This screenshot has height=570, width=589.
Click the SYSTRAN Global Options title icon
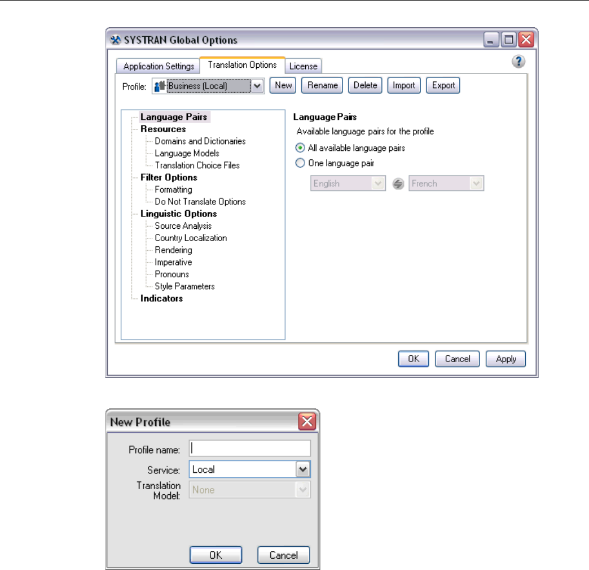[116, 40]
